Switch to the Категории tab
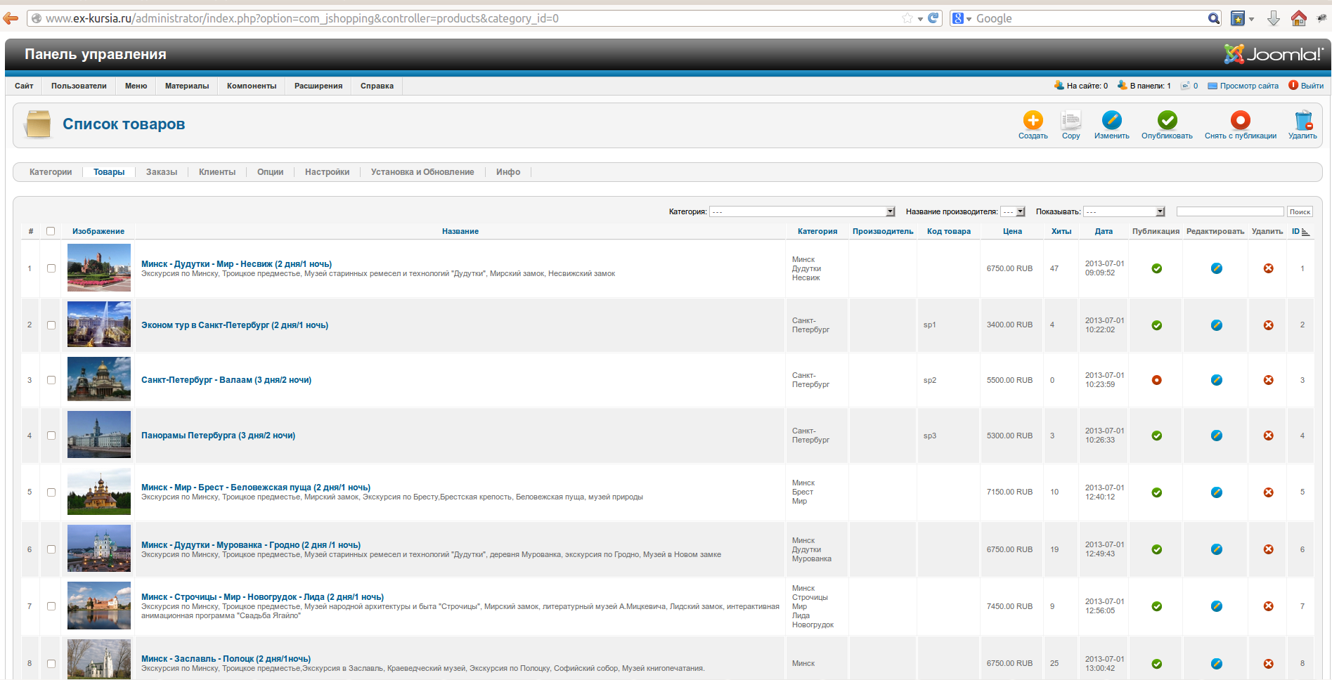 tap(51, 172)
